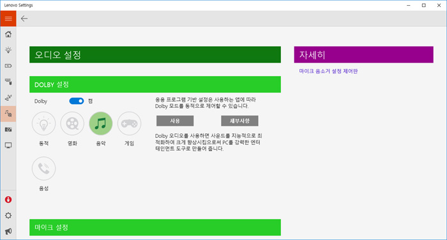Click the red info icon in sidebar
Viewport: 447px width, 240px height.
pos(8,200)
